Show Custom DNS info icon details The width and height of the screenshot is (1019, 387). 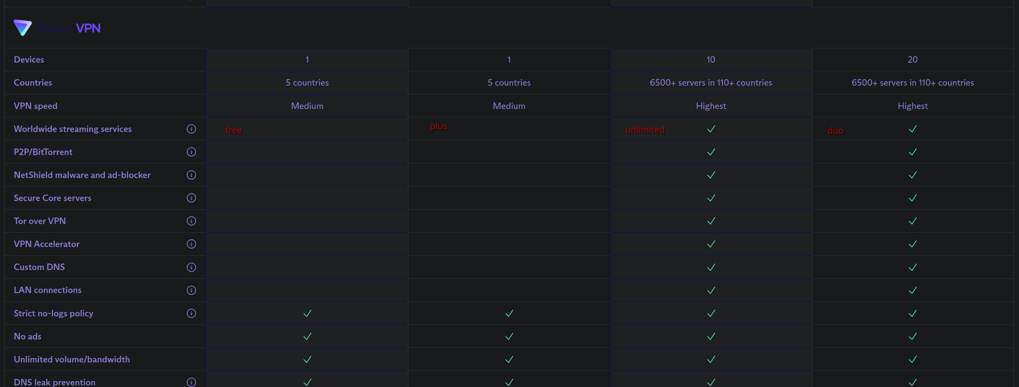[191, 267]
